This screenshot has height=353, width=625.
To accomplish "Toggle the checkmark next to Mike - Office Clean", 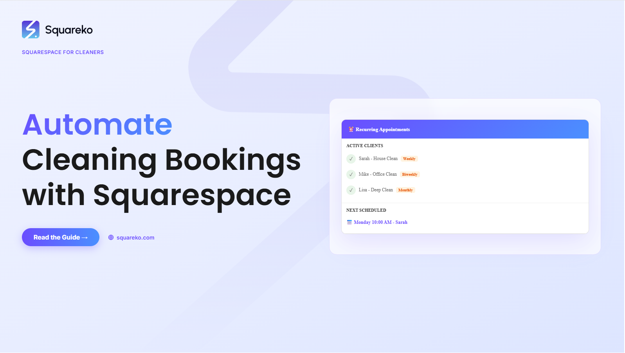I will point(351,175).
